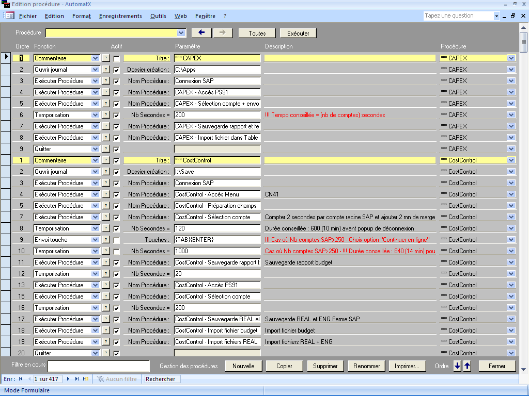Viewport: 529px width, 396px height.
Task: Click the Aucun filtre filter indicator
Action: click(117, 379)
